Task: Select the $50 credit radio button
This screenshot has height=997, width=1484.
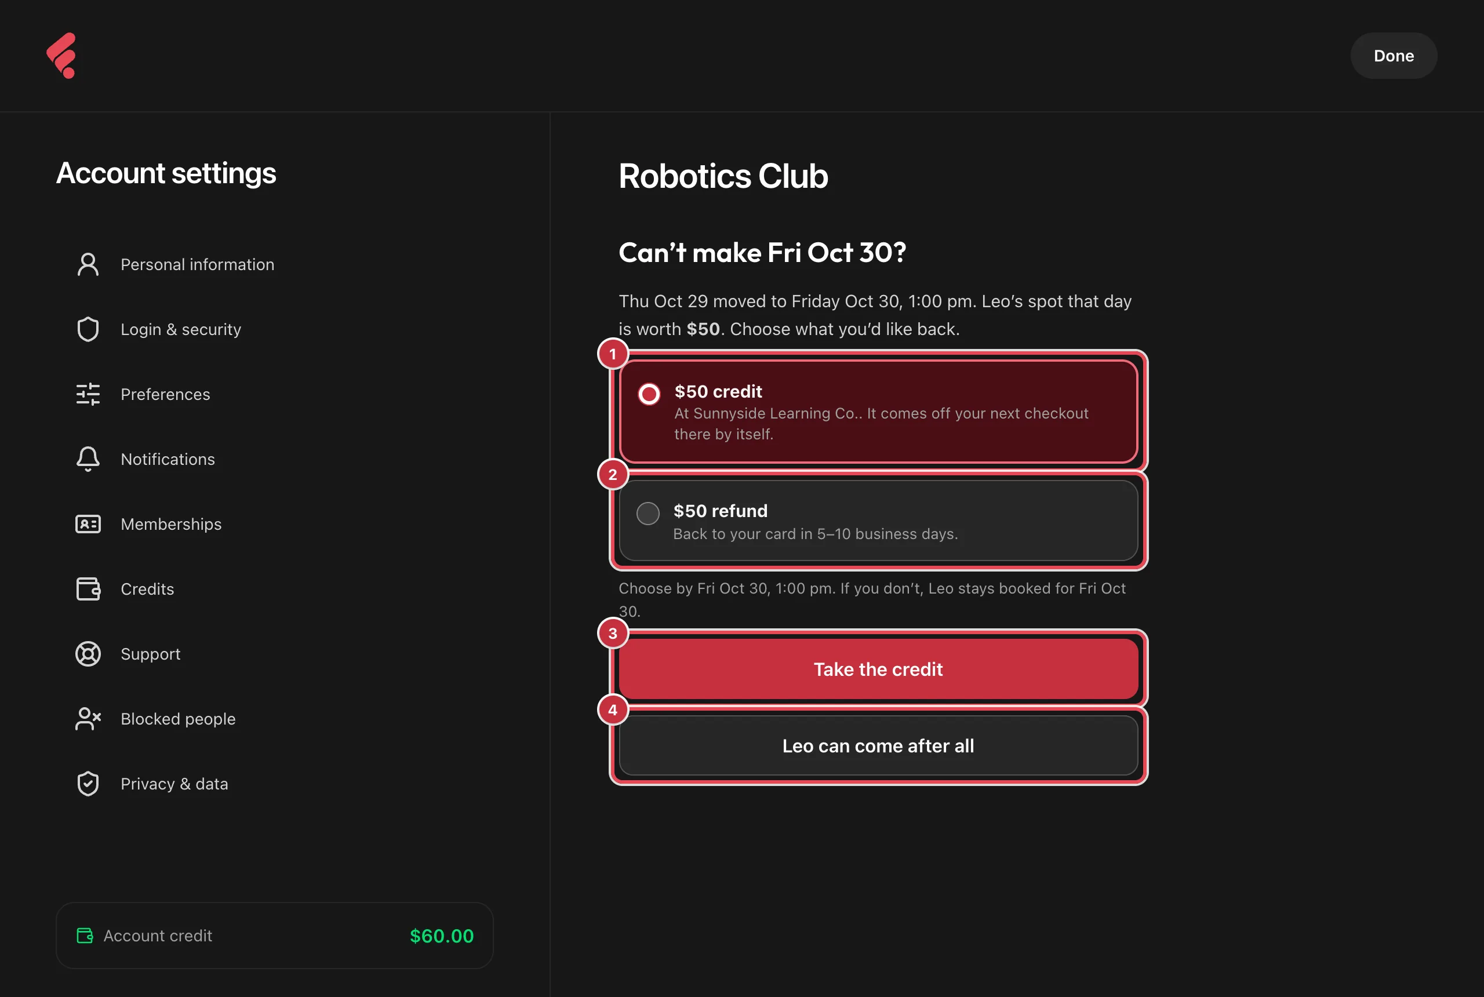Action: click(x=649, y=394)
